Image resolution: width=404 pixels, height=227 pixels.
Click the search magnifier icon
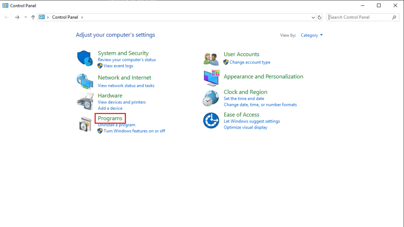pos(394,17)
